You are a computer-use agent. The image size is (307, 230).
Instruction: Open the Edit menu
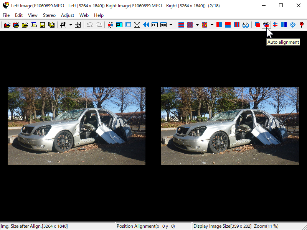(x=19, y=15)
